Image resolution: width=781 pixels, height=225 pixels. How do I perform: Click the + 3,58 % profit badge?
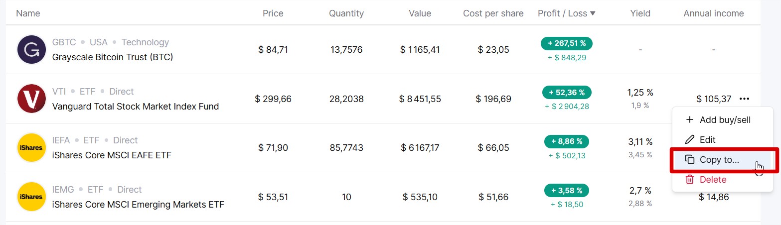(x=567, y=191)
